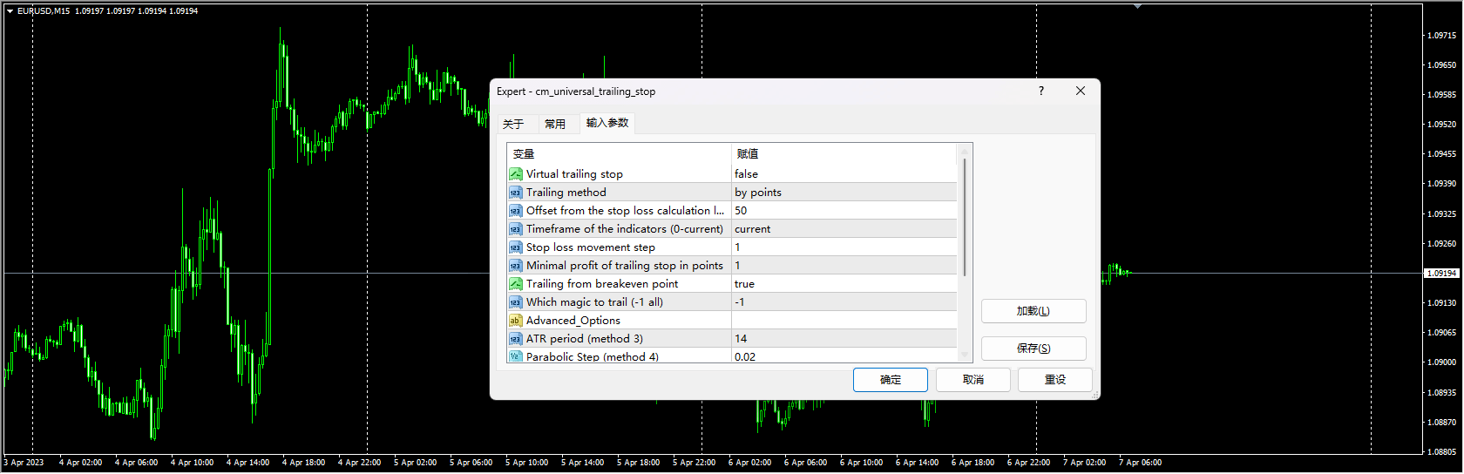This screenshot has height=474, width=1464.
Task: Select the Trailing method name
Action: pos(566,193)
